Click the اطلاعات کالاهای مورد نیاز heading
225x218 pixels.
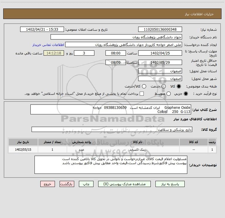195,119
